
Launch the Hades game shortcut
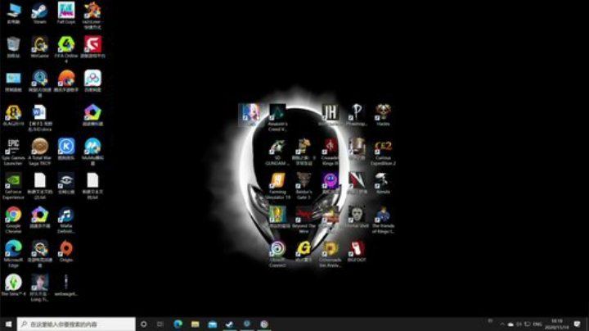pyautogui.click(x=383, y=115)
